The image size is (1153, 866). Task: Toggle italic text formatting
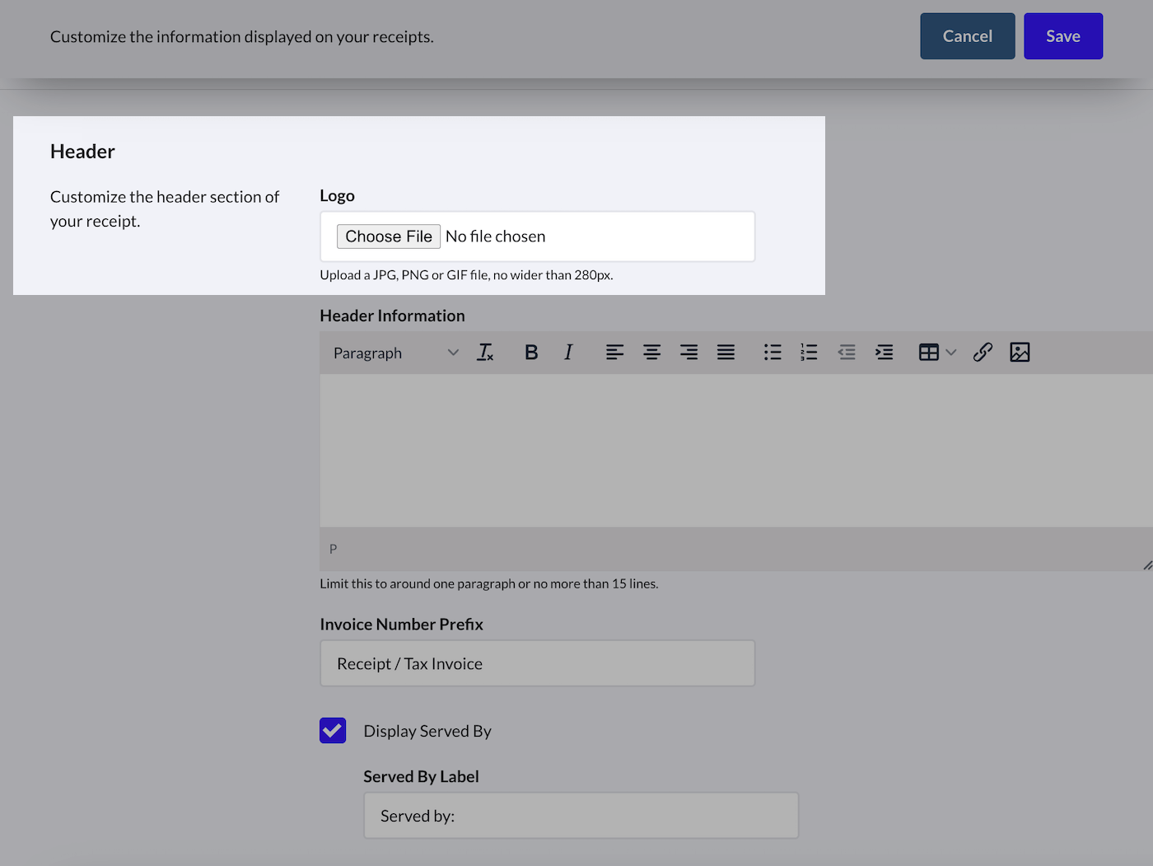[x=568, y=353]
